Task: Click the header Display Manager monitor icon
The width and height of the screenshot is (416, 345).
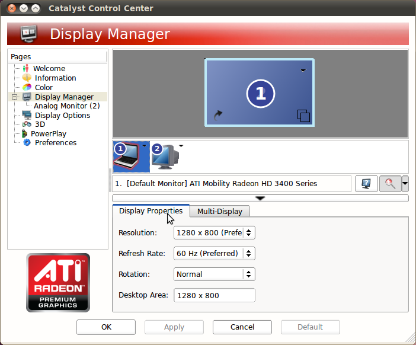Action: 28,34
